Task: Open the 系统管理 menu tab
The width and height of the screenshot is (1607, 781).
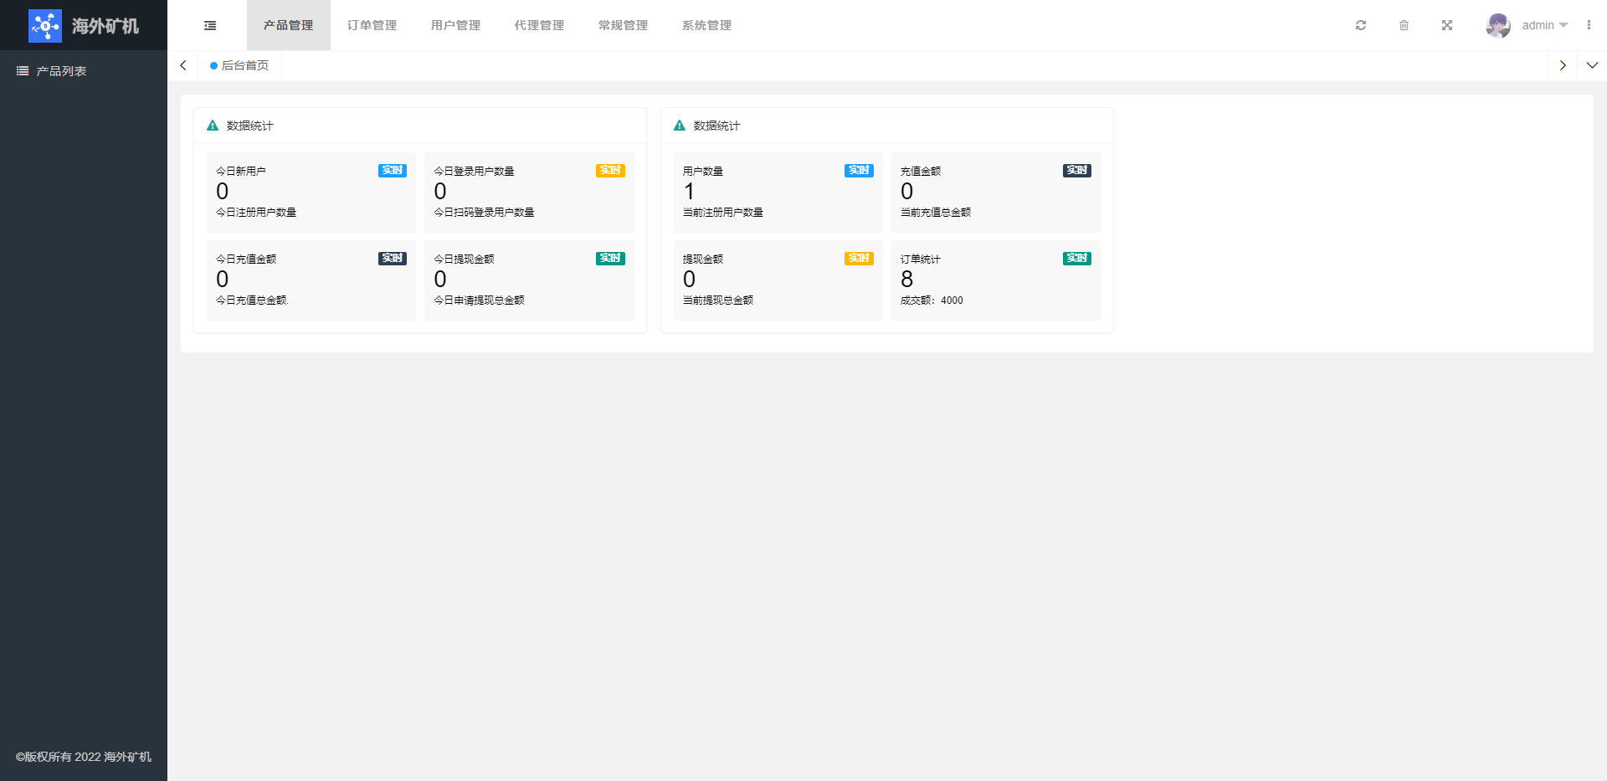Action: (707, 25)
